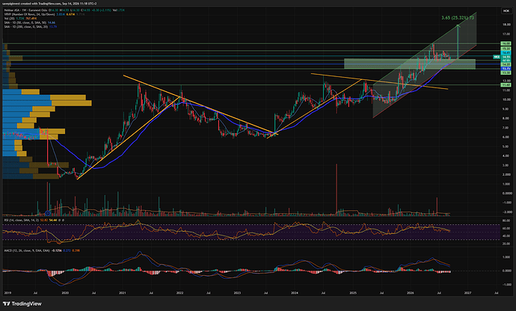Click the 3.65 (25.32%) price range label
This screenshot has width=516, height=311.
pyautogui.click(x=458, y=18)
